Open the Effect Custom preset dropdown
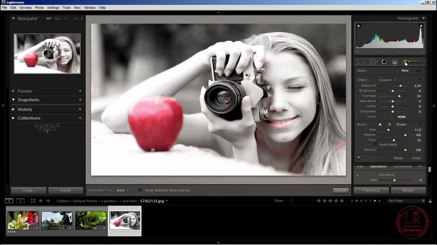 tap(387, 80)
